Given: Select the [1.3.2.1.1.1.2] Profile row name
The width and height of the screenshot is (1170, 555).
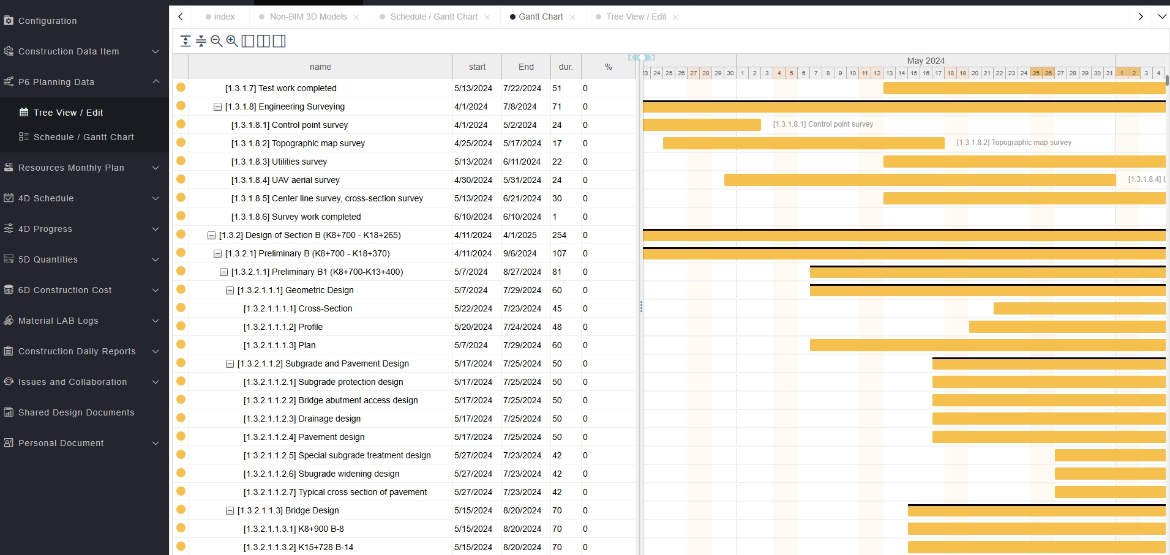Looking at the screenshot, I should (x=283, y=327).
